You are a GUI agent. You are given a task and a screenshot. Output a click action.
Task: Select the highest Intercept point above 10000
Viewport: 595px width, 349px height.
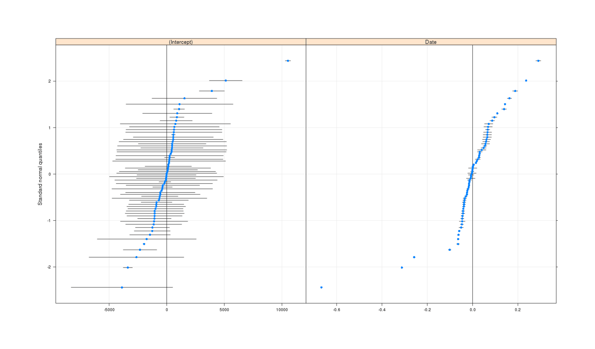click(x=288, y=61)
